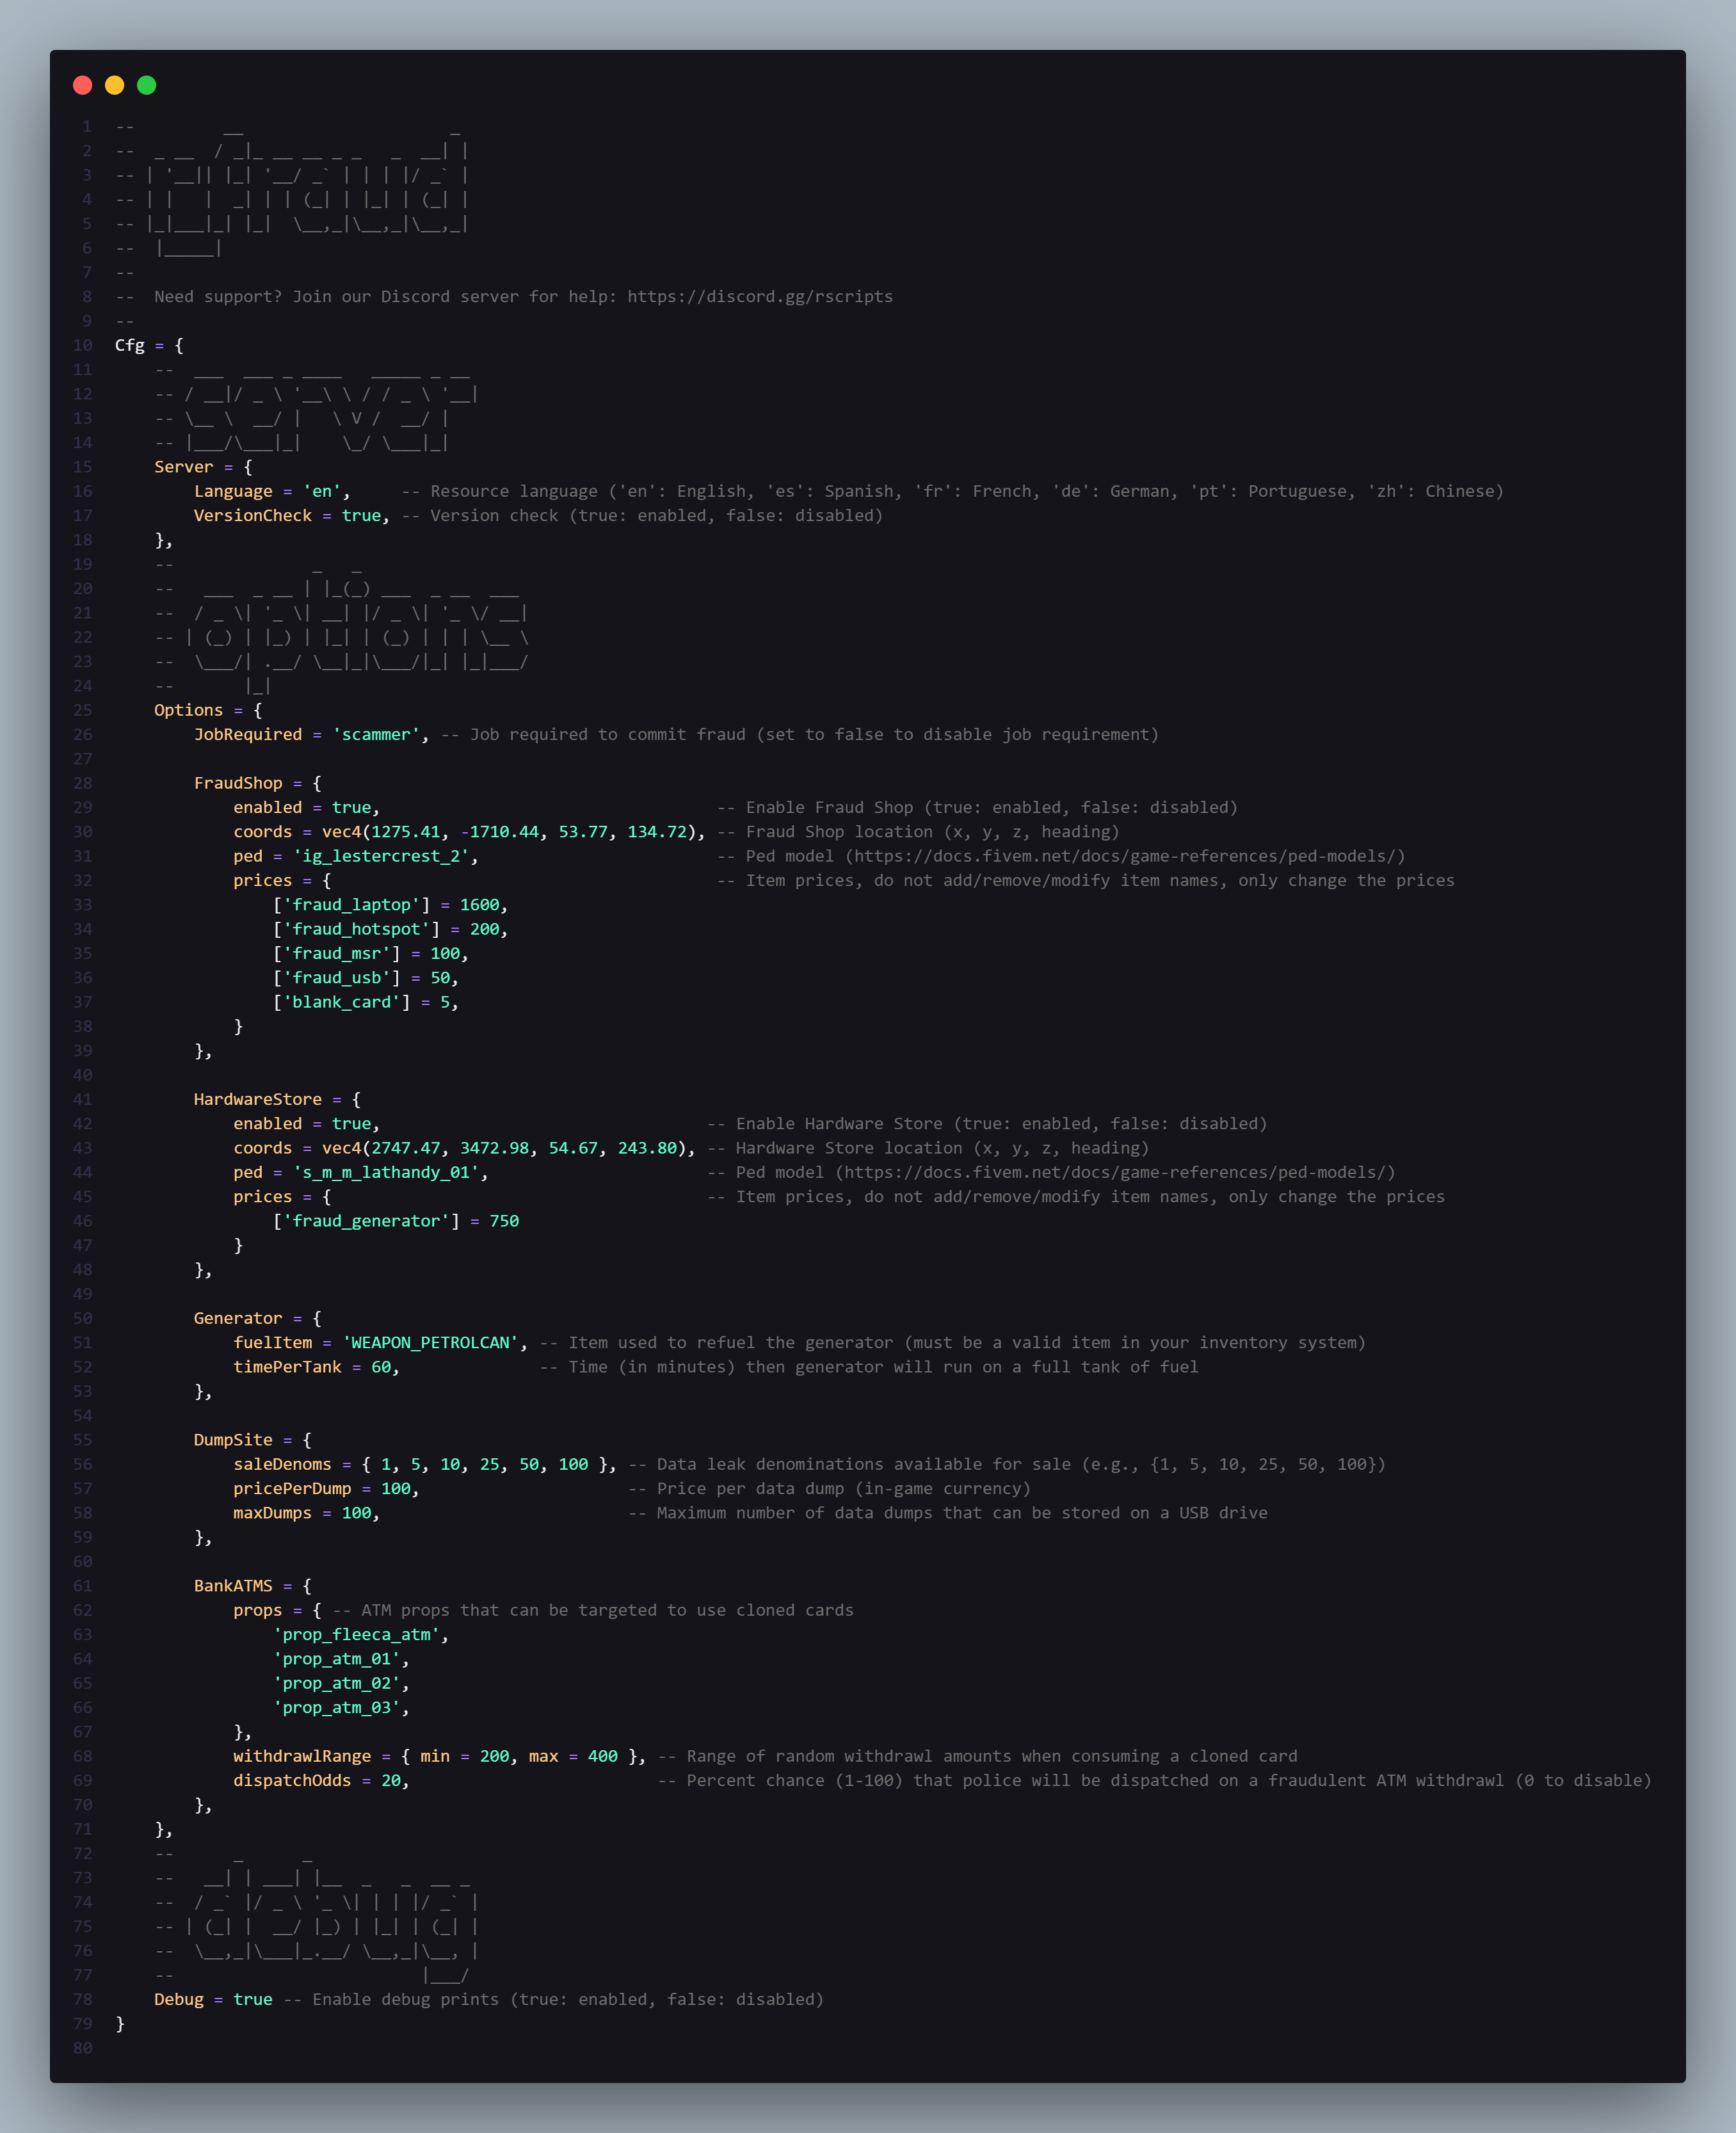
Task: Click line number 50 in gutter
Action: pos(83,1319)
